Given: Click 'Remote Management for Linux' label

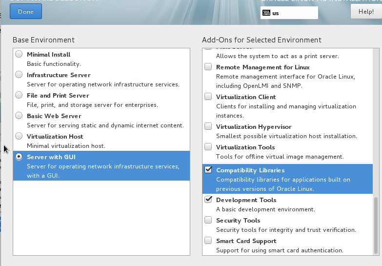Looking at the screenshot, I should tap(263, 67).
